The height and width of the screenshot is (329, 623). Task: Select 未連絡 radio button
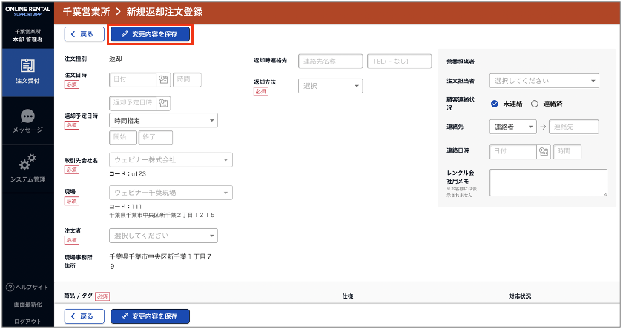[495, 103]
